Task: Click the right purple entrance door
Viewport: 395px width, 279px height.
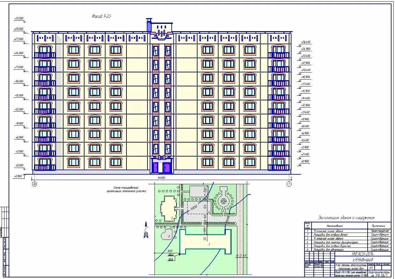Action: (167, 167)
